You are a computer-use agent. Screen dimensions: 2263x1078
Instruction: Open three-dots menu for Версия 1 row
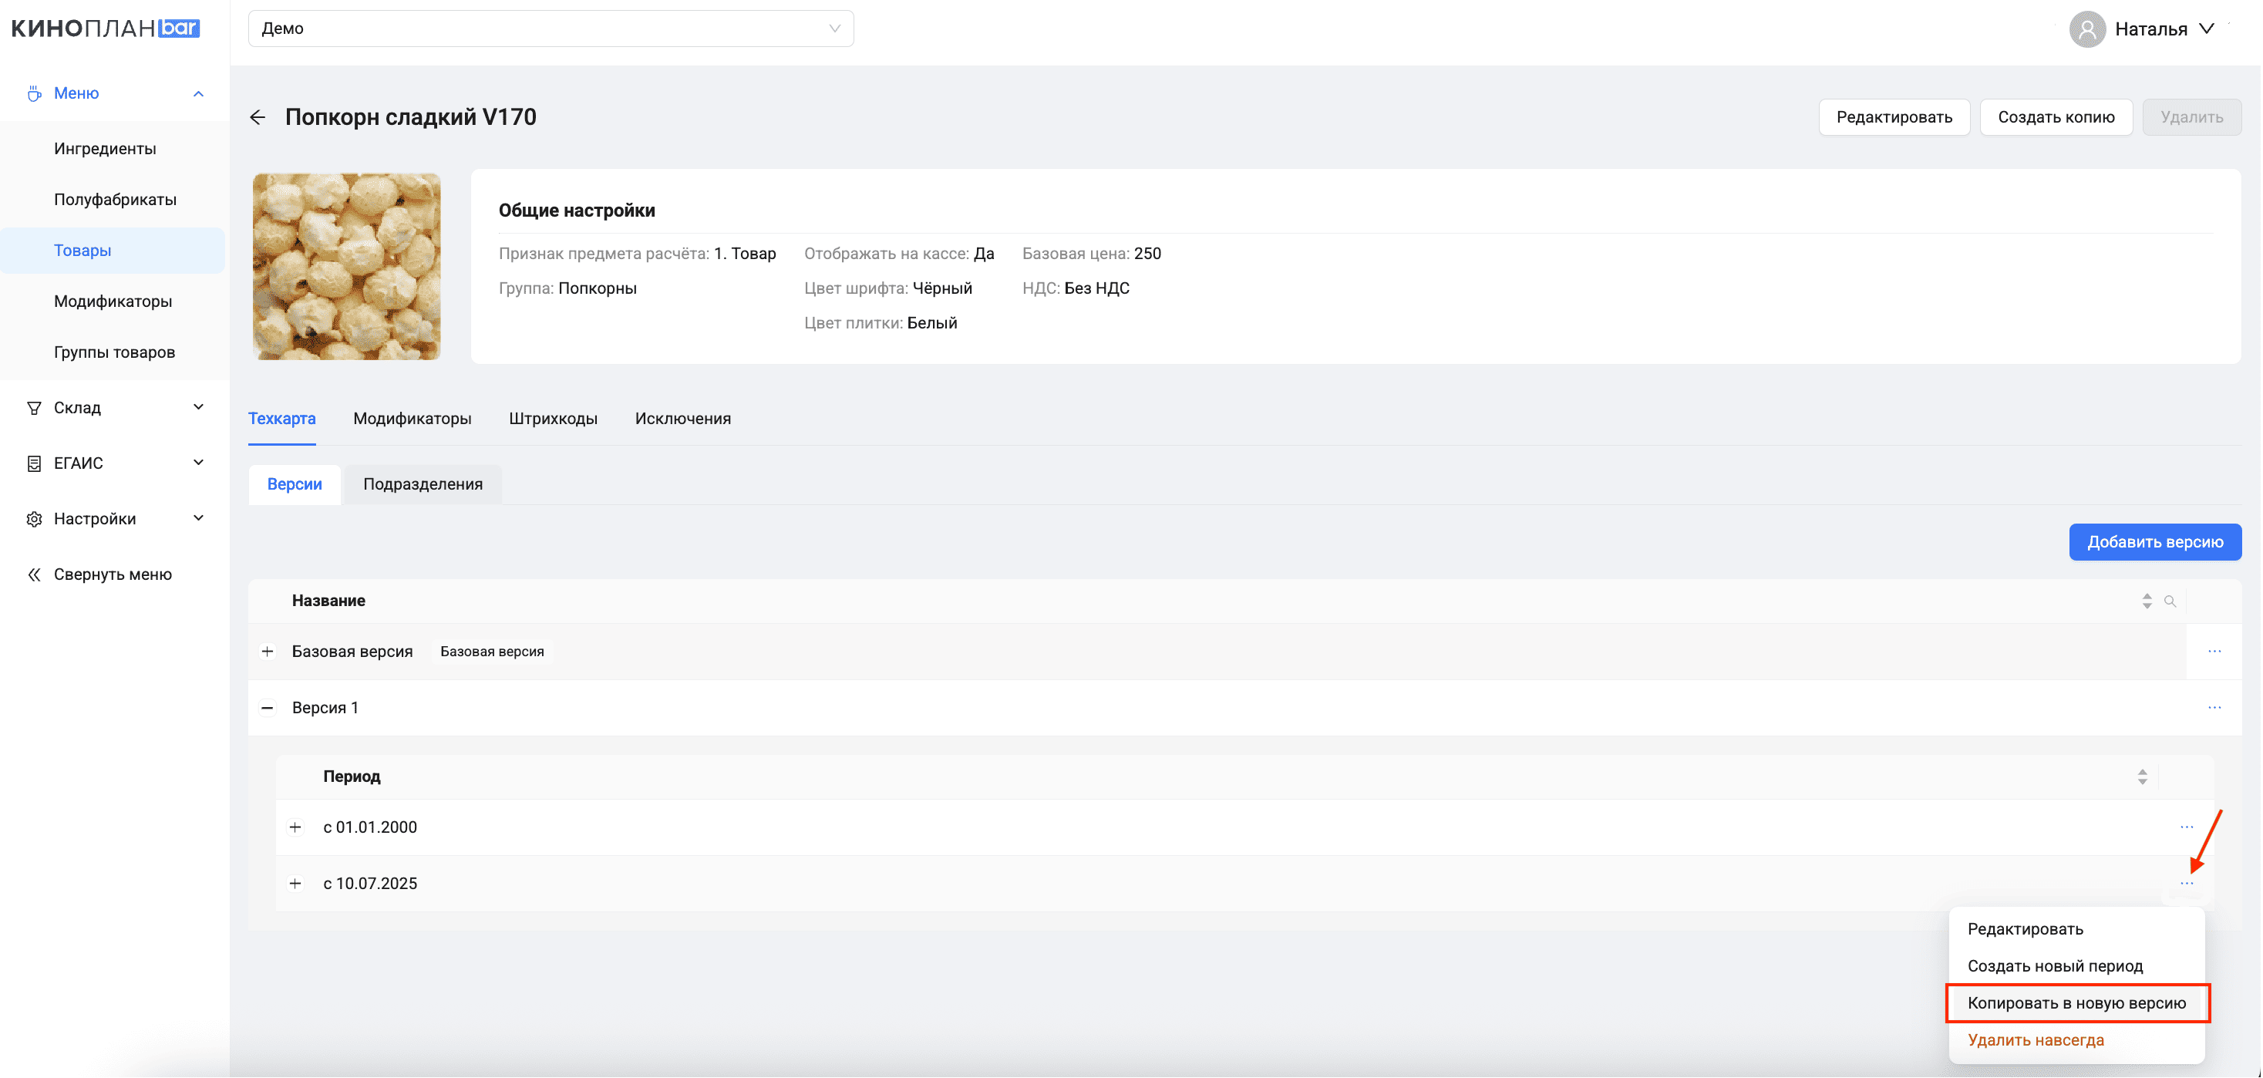(2214, 707)
